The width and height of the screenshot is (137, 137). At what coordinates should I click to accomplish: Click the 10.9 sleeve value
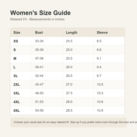(100, 110)
